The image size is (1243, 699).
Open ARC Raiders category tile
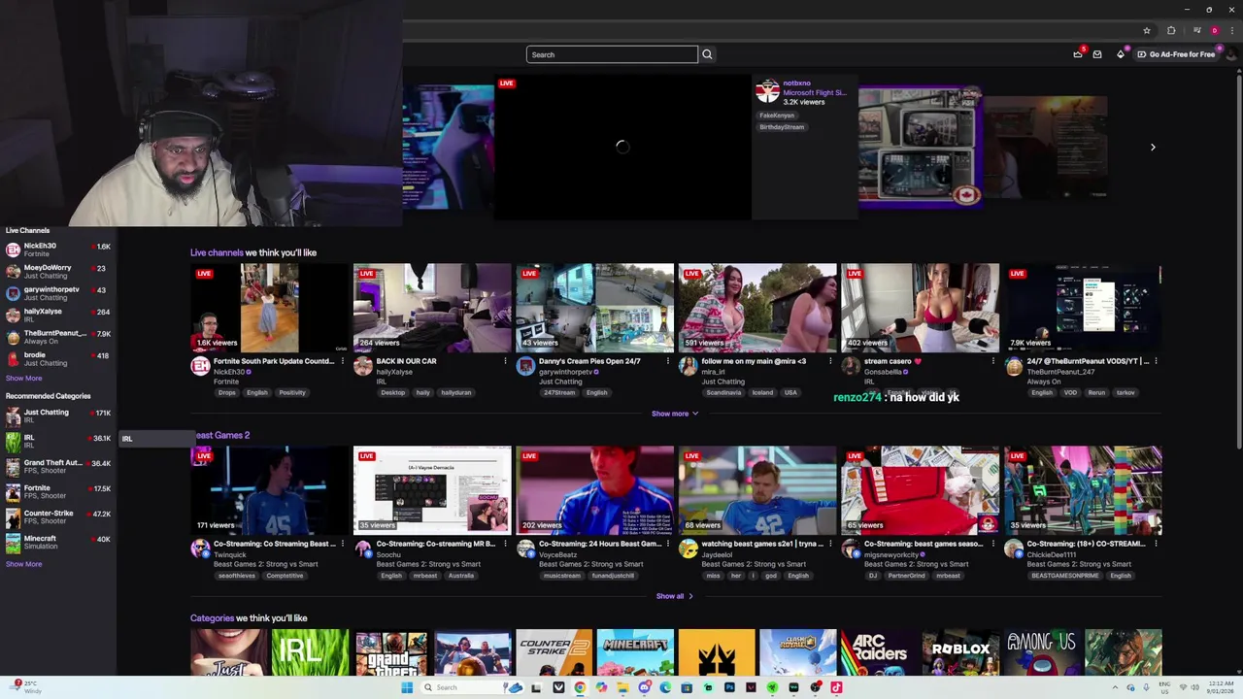click(880, 652)
